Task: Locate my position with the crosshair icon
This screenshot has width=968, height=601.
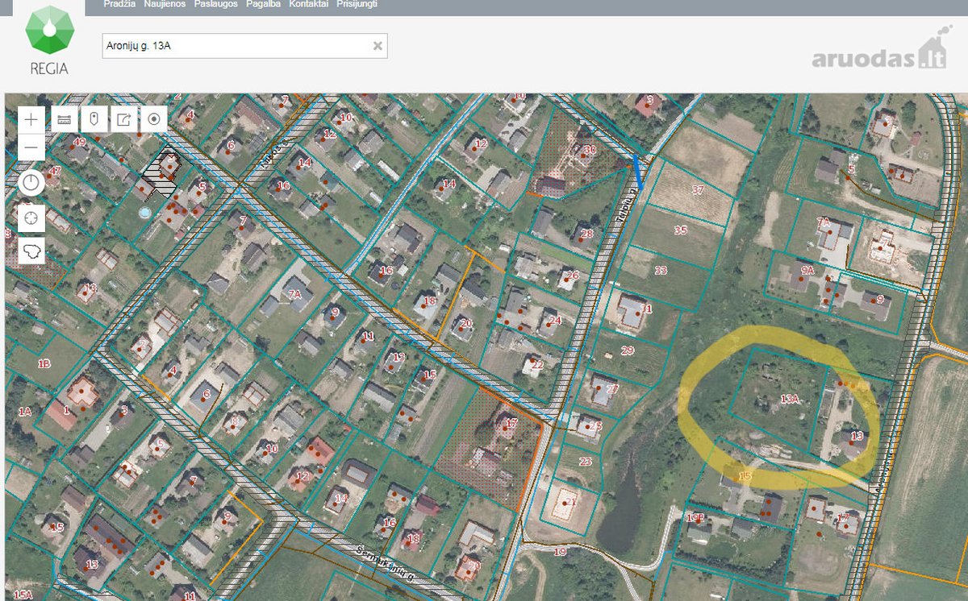Action: 31,218
